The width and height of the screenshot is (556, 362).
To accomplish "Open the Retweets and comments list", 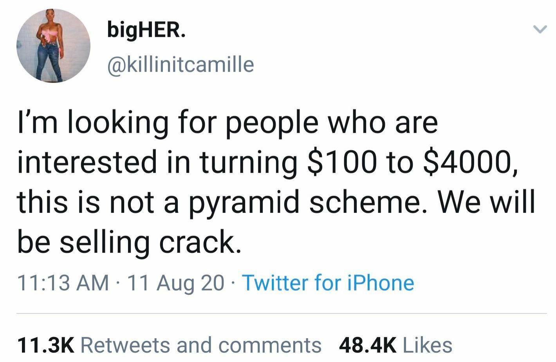I will pos(201,345).
